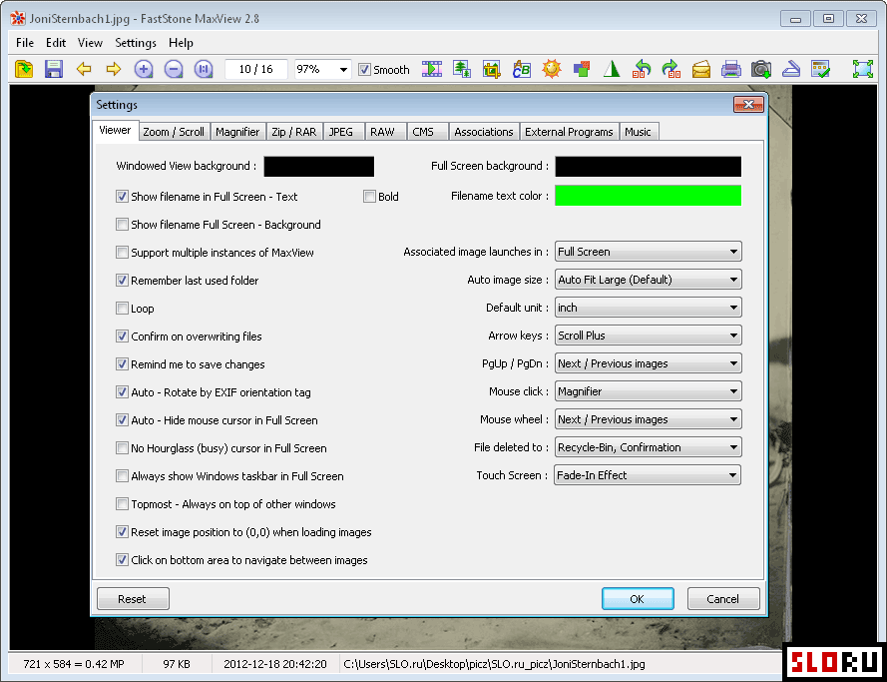887x682 pixels.
Task: Open the File deleted to dropdown
Action: (x=648, y=447)
